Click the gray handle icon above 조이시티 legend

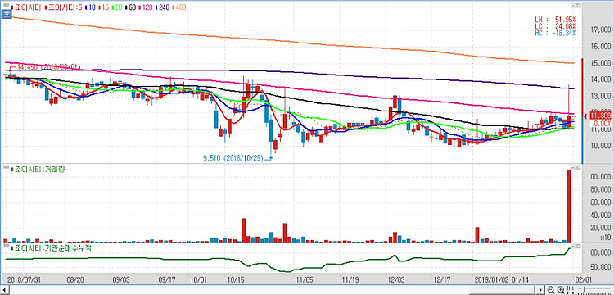pyautogui.click(x=6, y=6)
